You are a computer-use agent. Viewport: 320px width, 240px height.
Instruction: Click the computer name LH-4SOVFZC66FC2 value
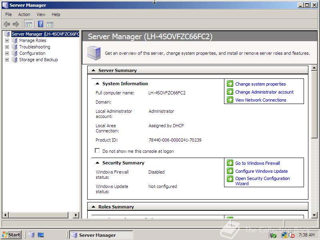[x=167, y=93]
